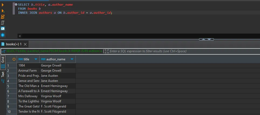
Task: Click the filter expand panel icon
Action: coord(107,51)
